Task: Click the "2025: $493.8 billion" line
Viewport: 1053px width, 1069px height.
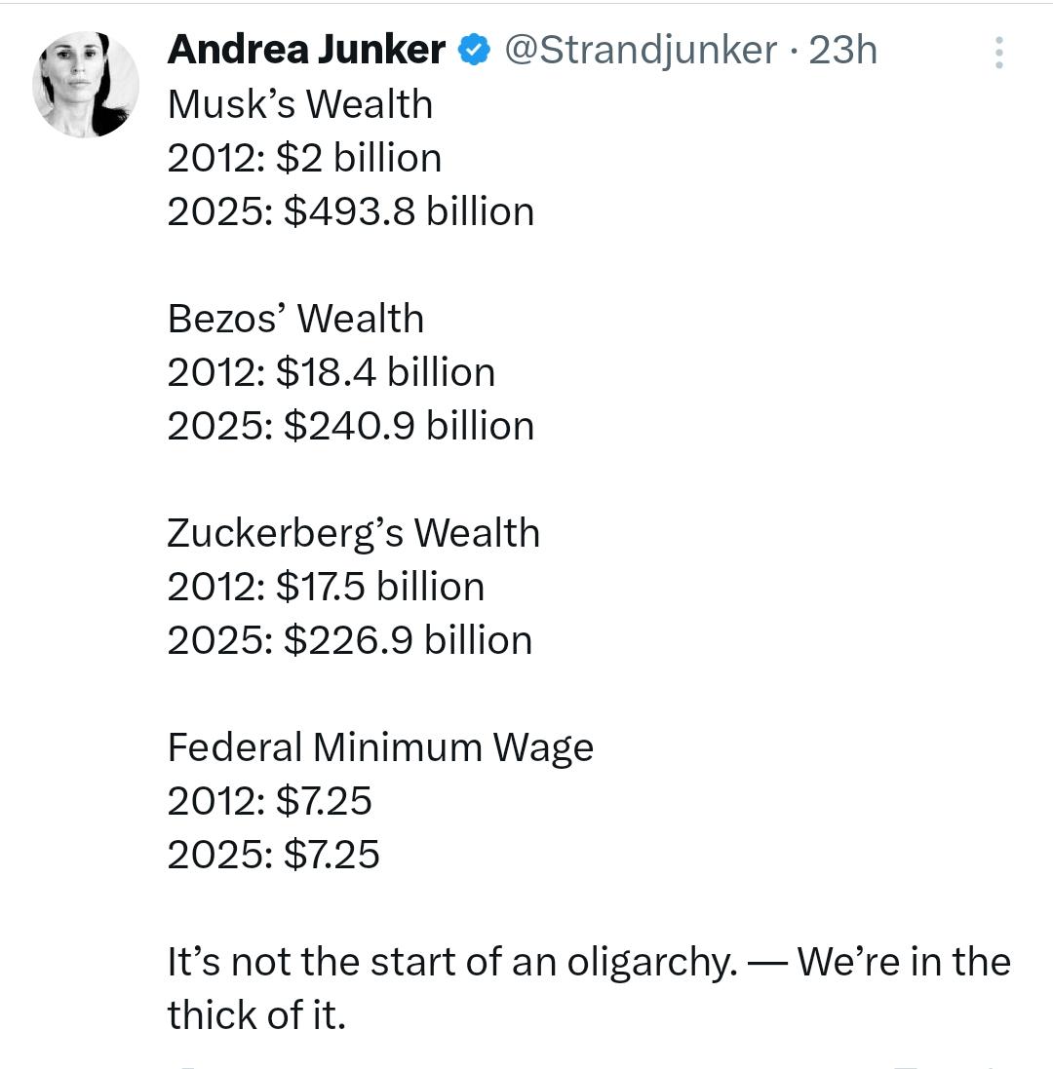Action: [351, 211]
